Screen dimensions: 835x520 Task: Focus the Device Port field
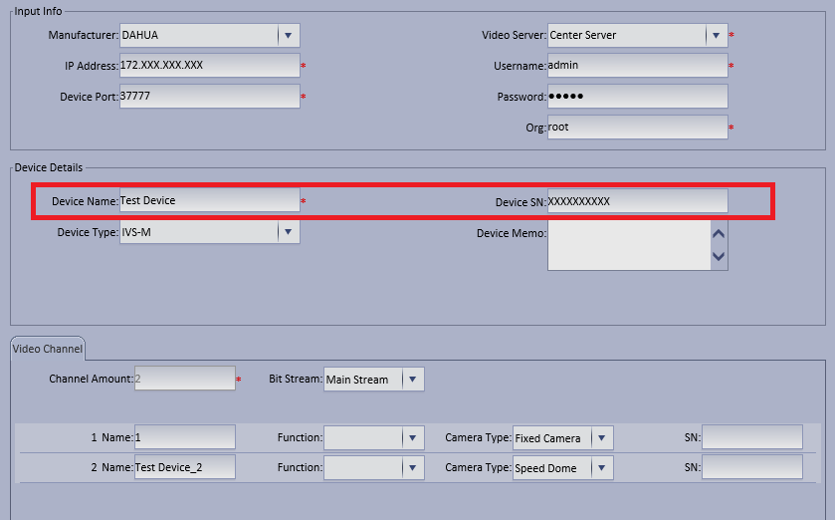(x=209, y=97)
